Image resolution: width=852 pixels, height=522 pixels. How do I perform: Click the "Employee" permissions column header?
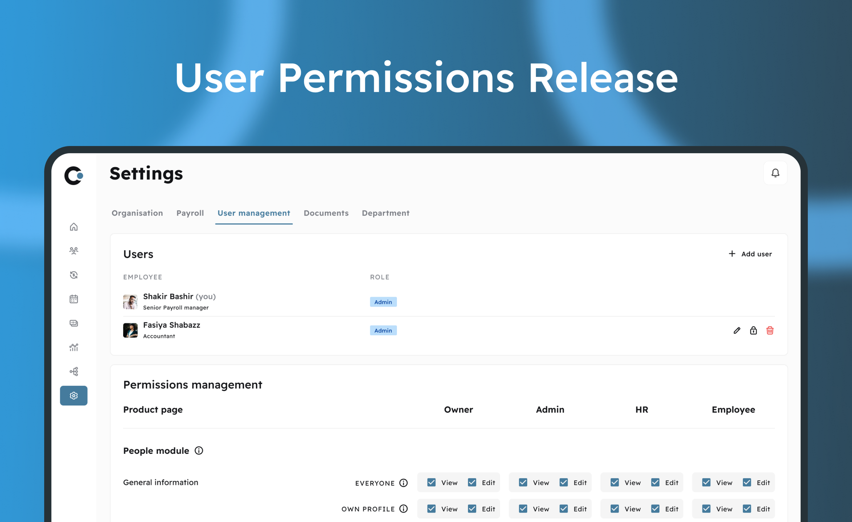(733, 410)
